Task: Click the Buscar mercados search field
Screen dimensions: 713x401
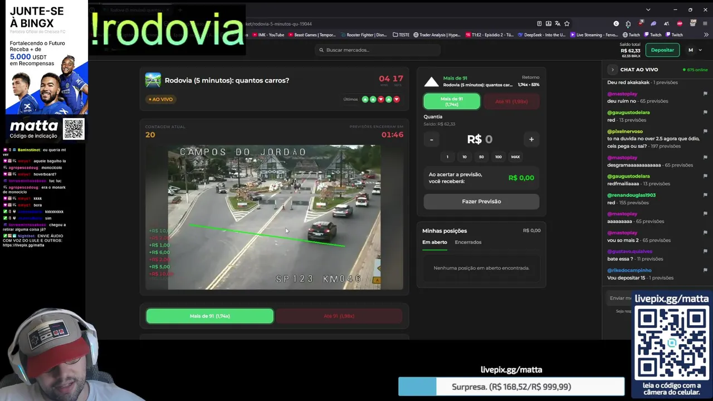Action: pyautogui.click(x=378, y=50)
